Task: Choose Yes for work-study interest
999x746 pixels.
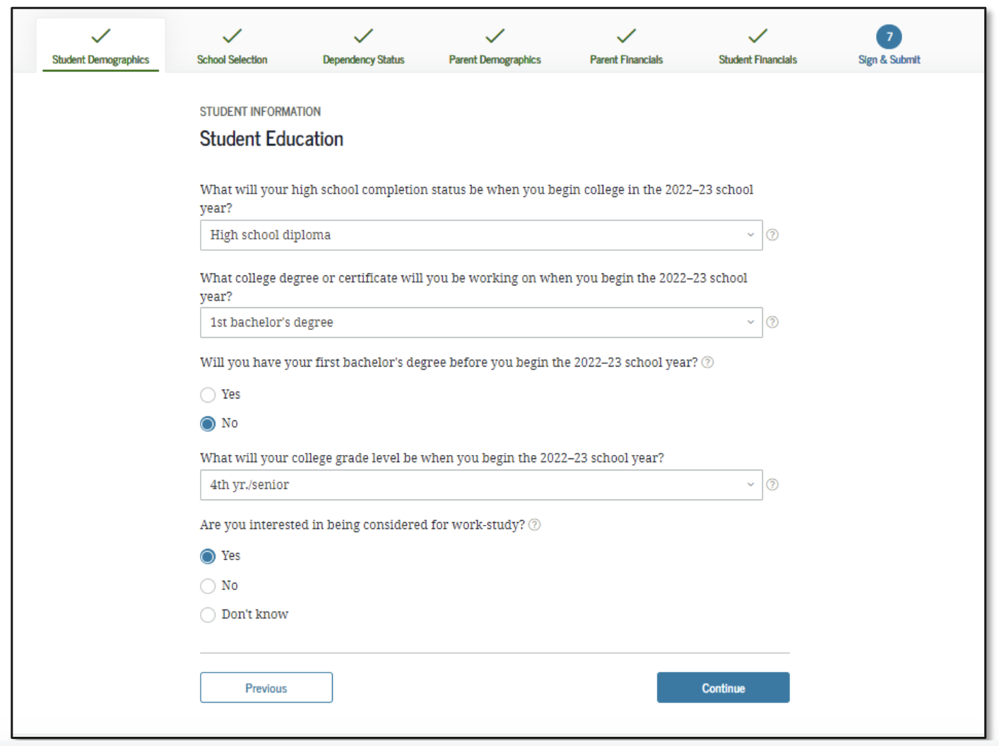Action: tap(208, 557)
